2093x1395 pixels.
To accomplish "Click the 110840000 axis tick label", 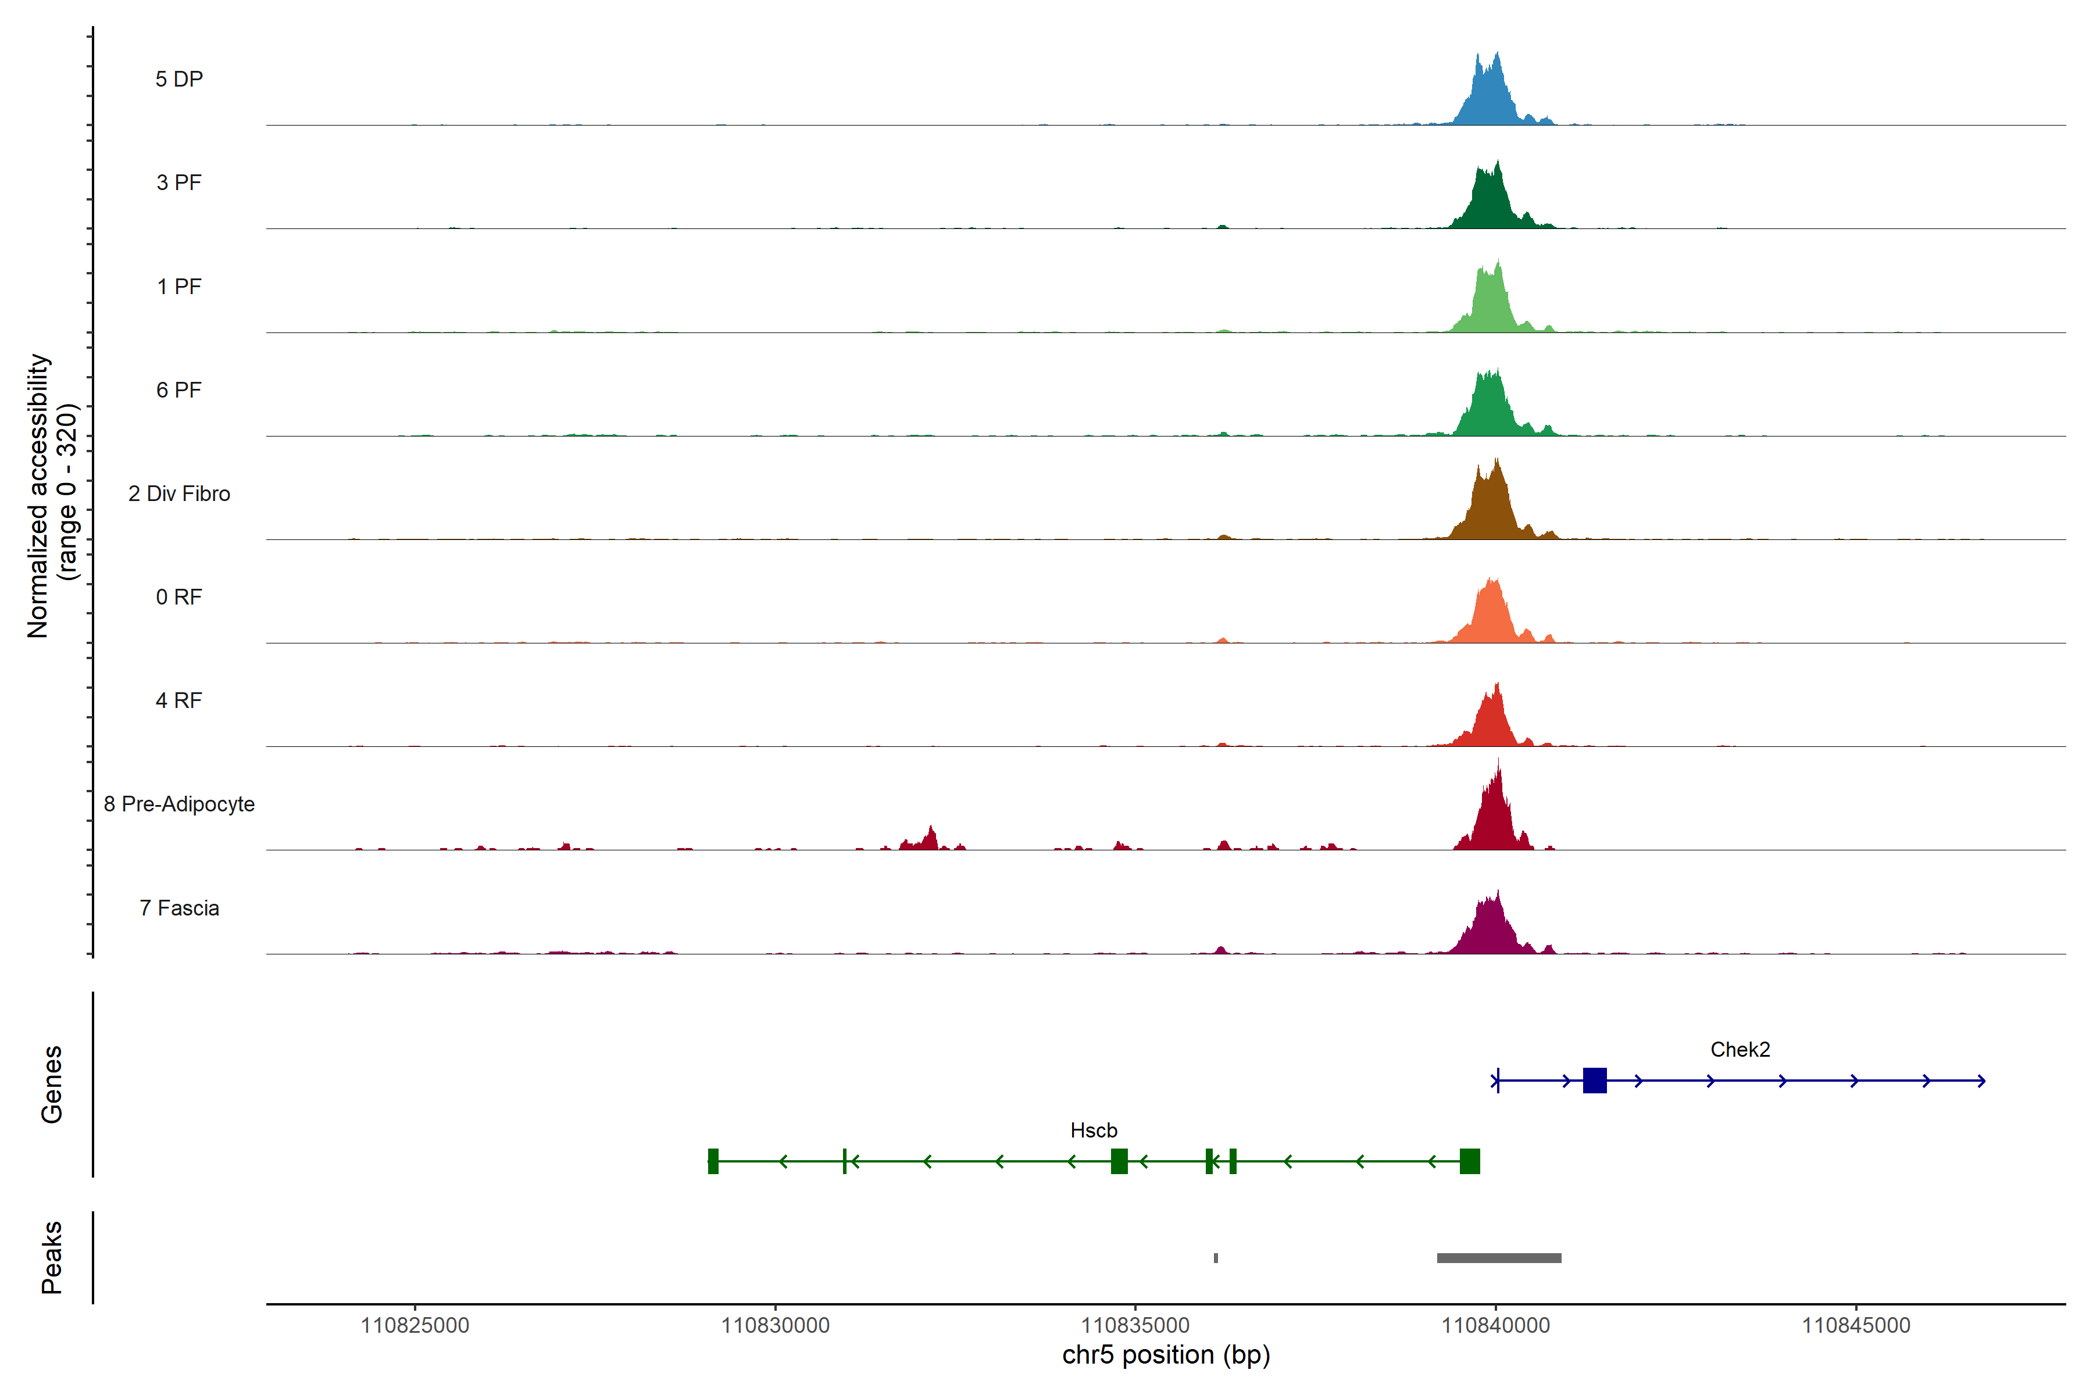I will coord(1495,1326).
